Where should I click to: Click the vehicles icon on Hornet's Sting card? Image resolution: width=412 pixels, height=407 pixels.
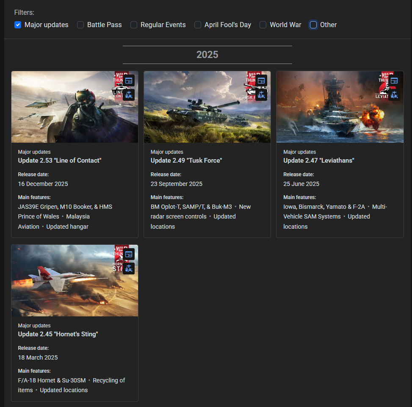(x=129, y=269)
